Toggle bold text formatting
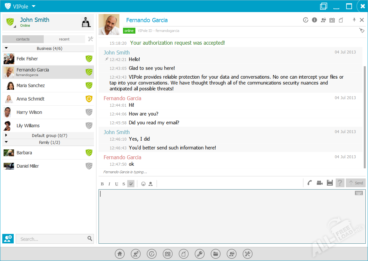368x261 pixels. pyautogui.click(x=102, y=184)
